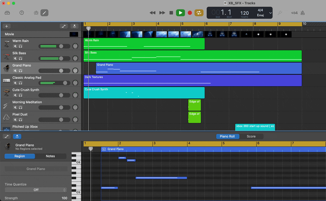Select the xbox 360 start up sound region
The width and height of the screenshot is (326, 201).
pyautogui.click(x=255, y=127)
